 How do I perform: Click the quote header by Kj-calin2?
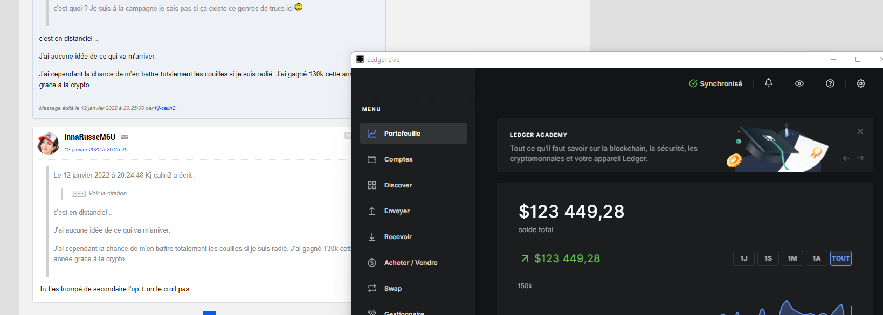click(x=125, y=176)
